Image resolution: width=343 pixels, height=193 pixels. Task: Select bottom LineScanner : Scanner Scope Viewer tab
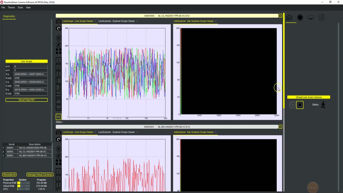(x=117, y=132)
